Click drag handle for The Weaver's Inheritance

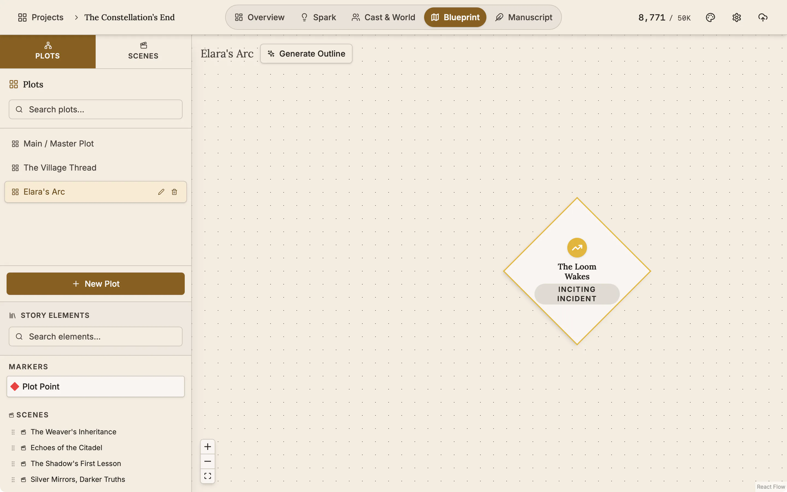[13, 432]
